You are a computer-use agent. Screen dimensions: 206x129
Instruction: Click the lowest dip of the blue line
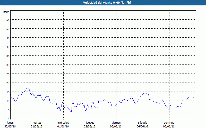pos(71,113)
